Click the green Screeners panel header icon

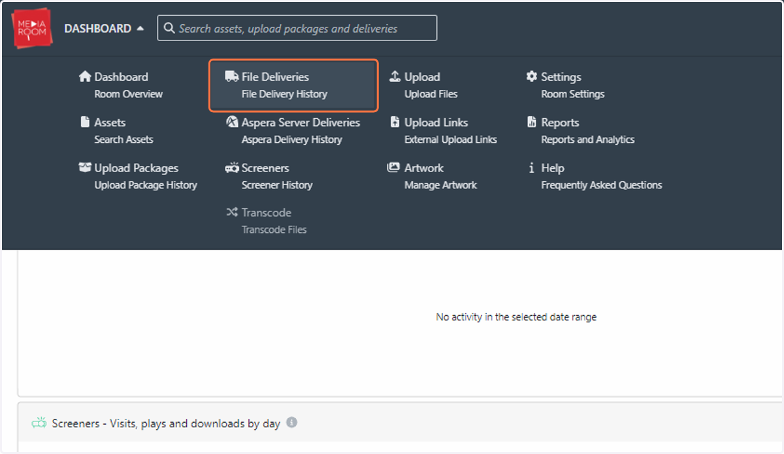tap(39, 423)
